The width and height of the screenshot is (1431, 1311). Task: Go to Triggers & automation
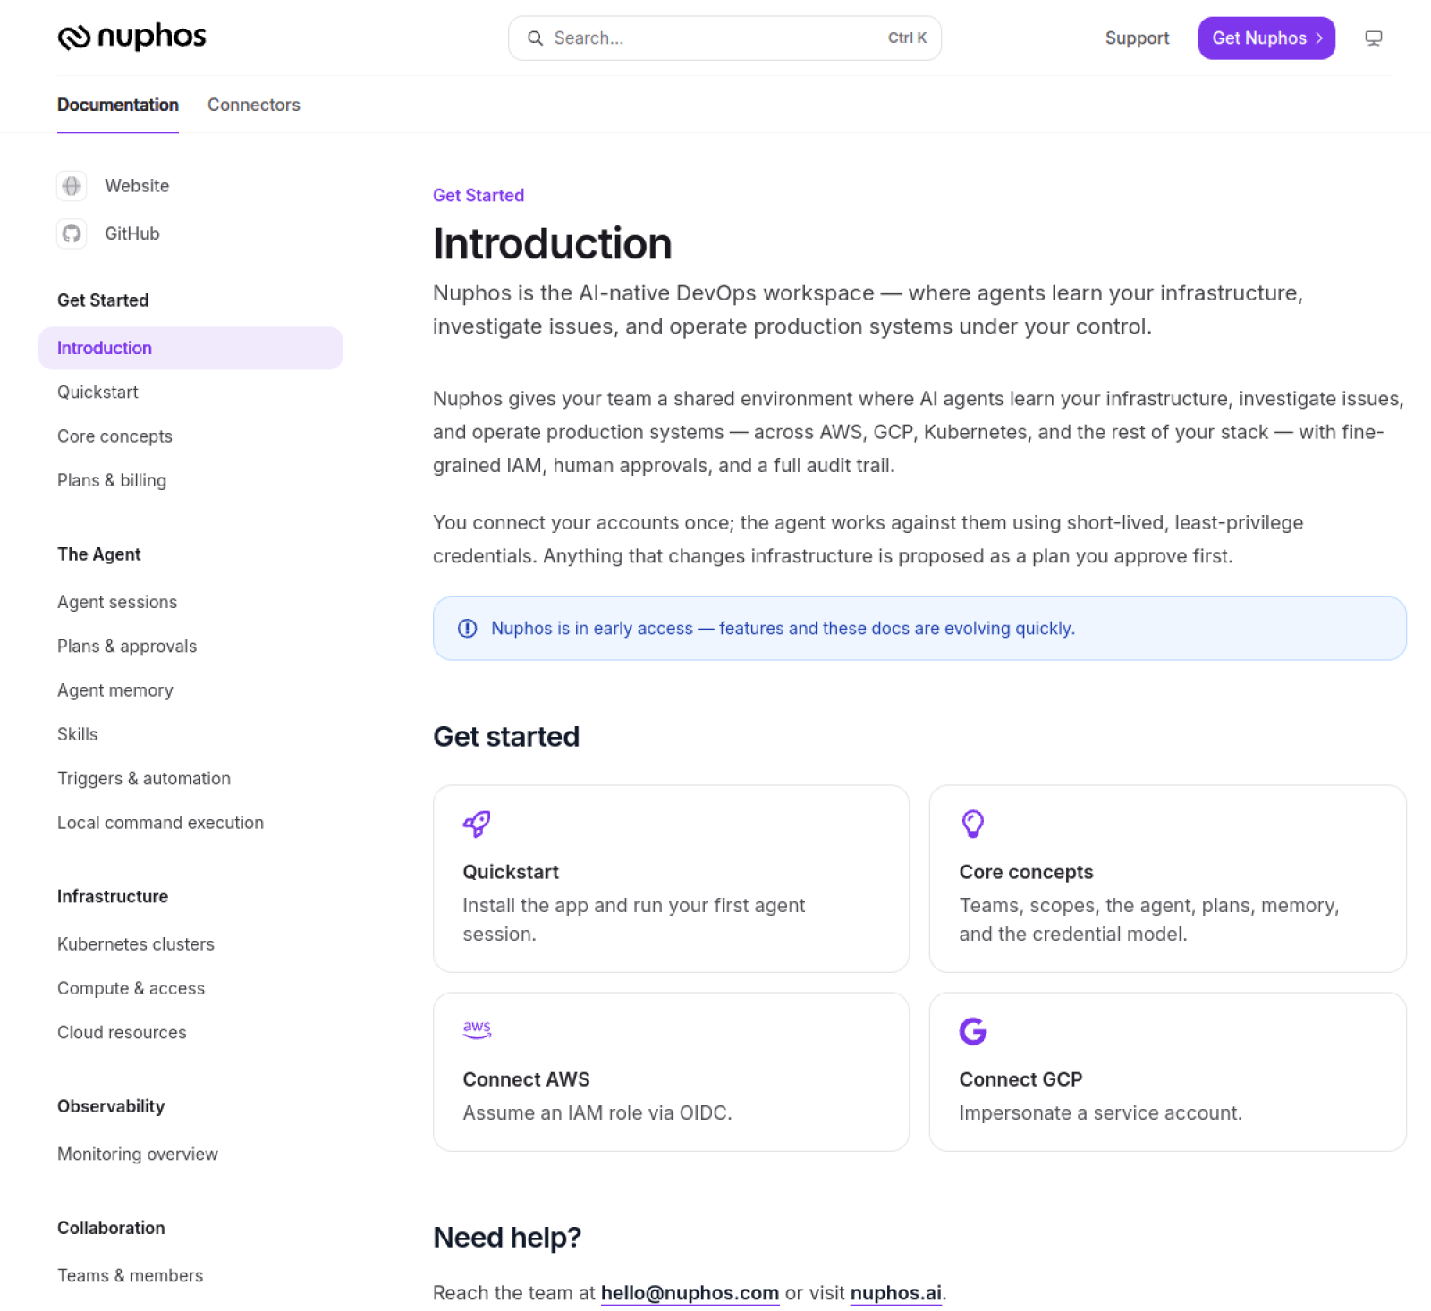(x=144, y=778)
